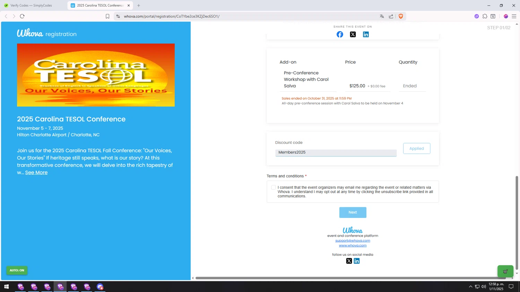Click the Next button
This screenshot has width=520, height=292.
(353, 212)
